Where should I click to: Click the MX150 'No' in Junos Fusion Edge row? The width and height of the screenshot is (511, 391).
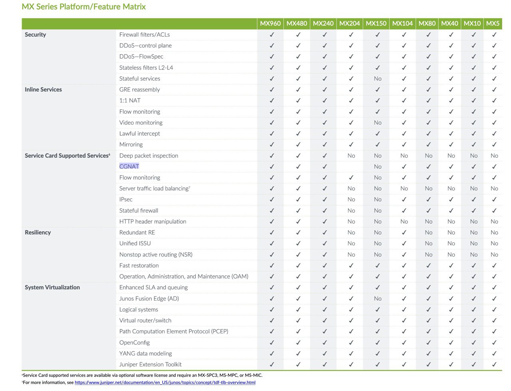378,298
